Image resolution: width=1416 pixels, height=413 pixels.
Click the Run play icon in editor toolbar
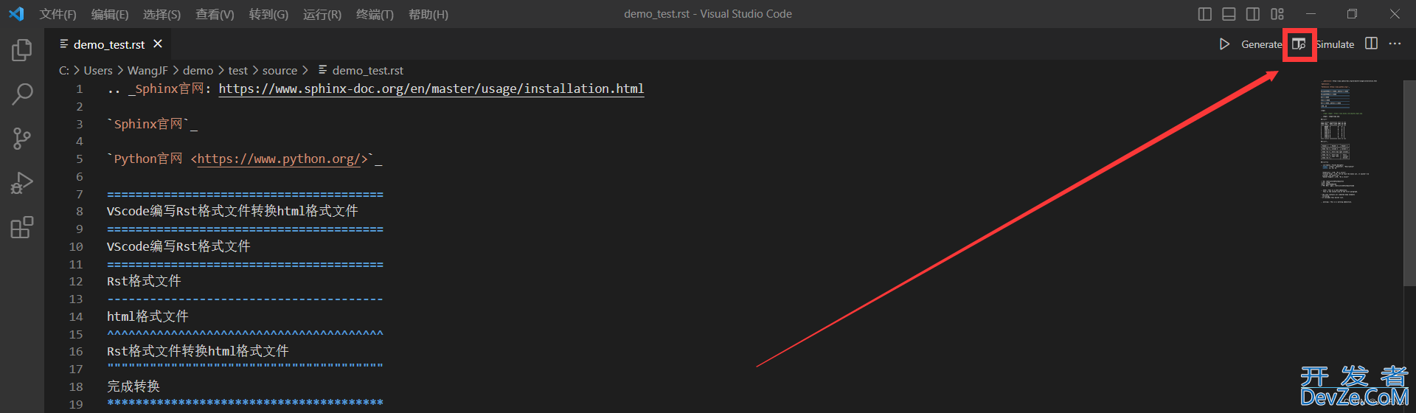(x=1224, y=44)
